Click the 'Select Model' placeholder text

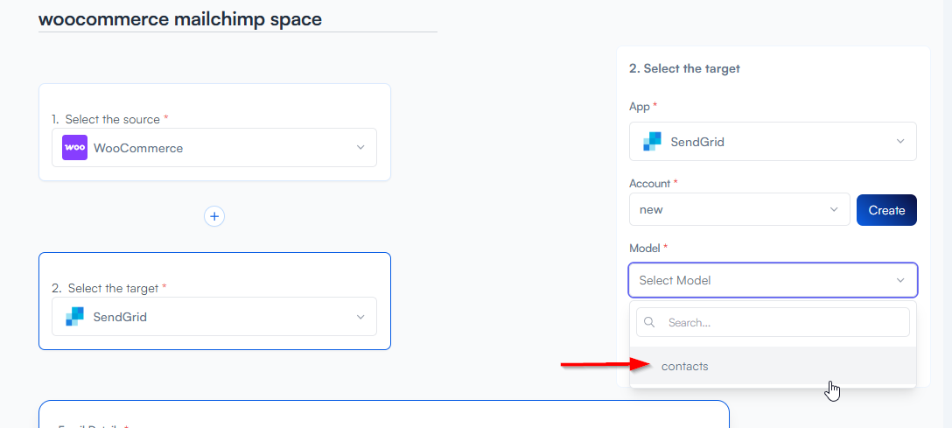[x=675, y=280]
